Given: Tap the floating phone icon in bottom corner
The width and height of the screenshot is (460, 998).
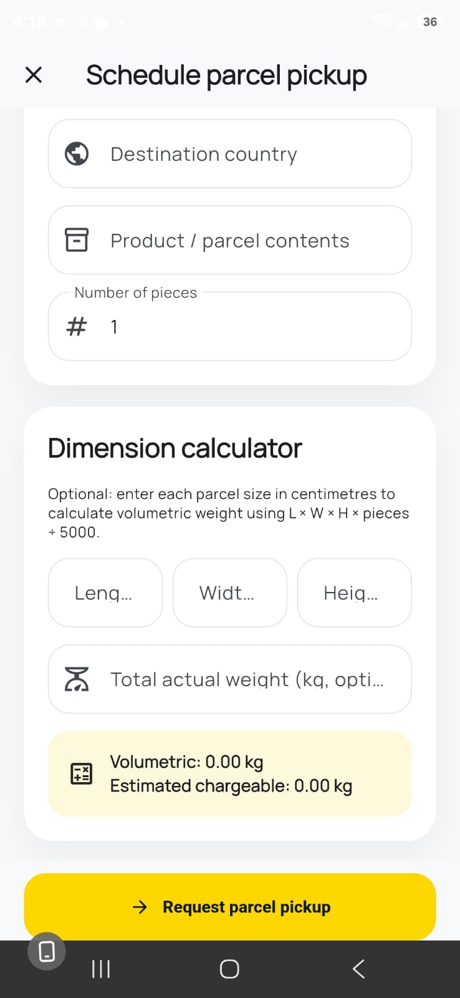Looking at the screenshot, I should [47, 951].
